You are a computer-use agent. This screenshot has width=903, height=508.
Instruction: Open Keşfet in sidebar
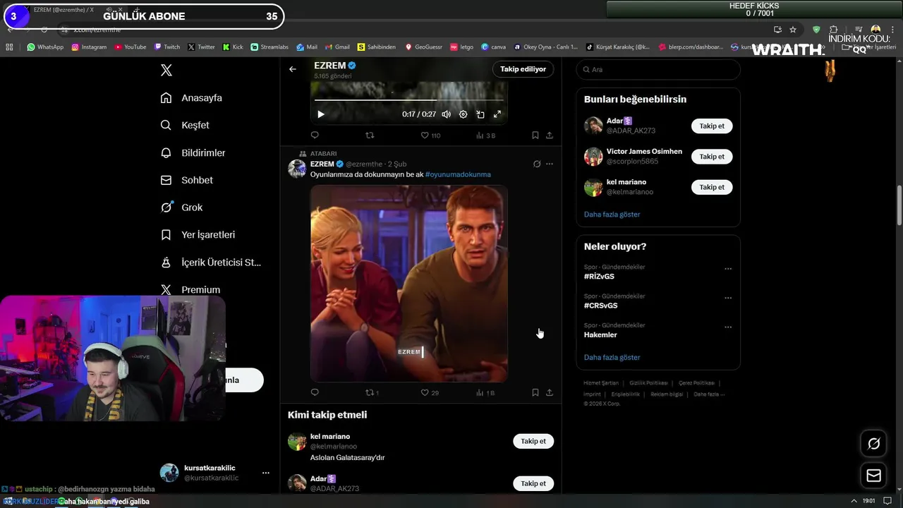(185, 125)
